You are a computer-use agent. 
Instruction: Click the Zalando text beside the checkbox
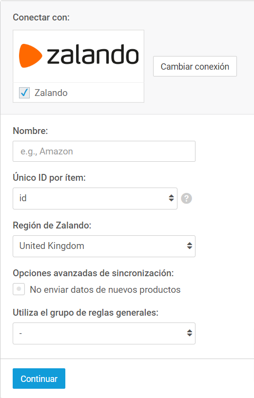pos(51,93)
